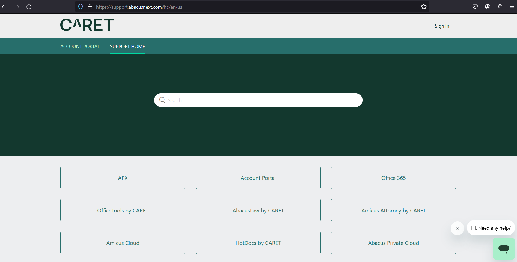Open the Amicus Cloud category
Viewport: 517px width, 262px height.
pyautogui.click(x=123, y=243)
